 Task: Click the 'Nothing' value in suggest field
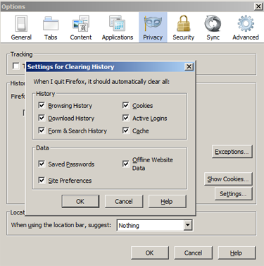[129, 226]
